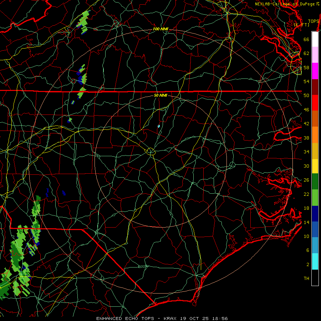
Task: Pick the navy swatch below 18
Action: 315,214
